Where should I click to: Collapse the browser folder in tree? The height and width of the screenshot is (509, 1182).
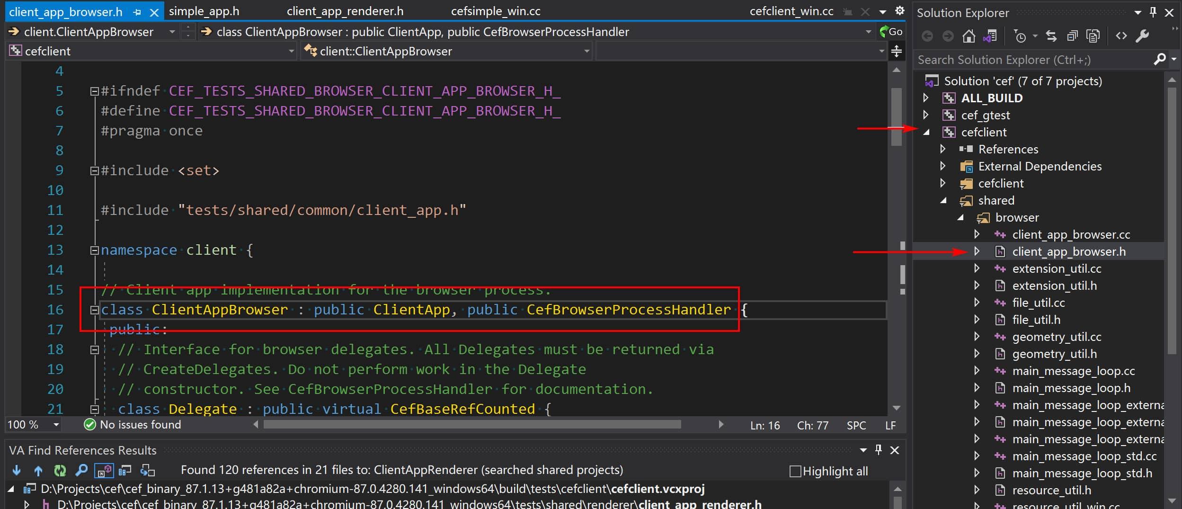960,217
